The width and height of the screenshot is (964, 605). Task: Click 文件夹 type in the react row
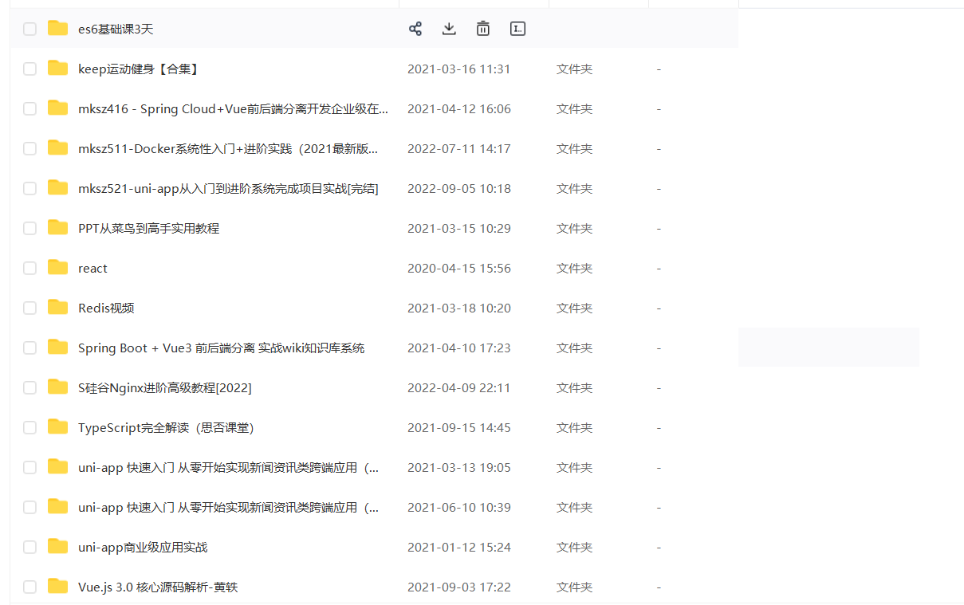[x=574, y=269]
